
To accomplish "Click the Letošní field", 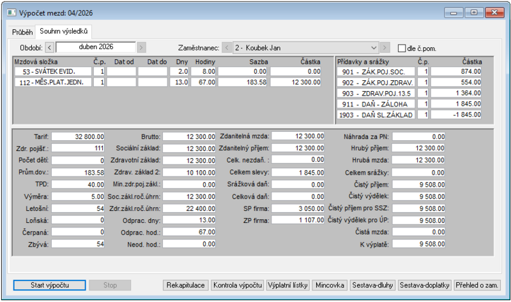I will [78, 208].
